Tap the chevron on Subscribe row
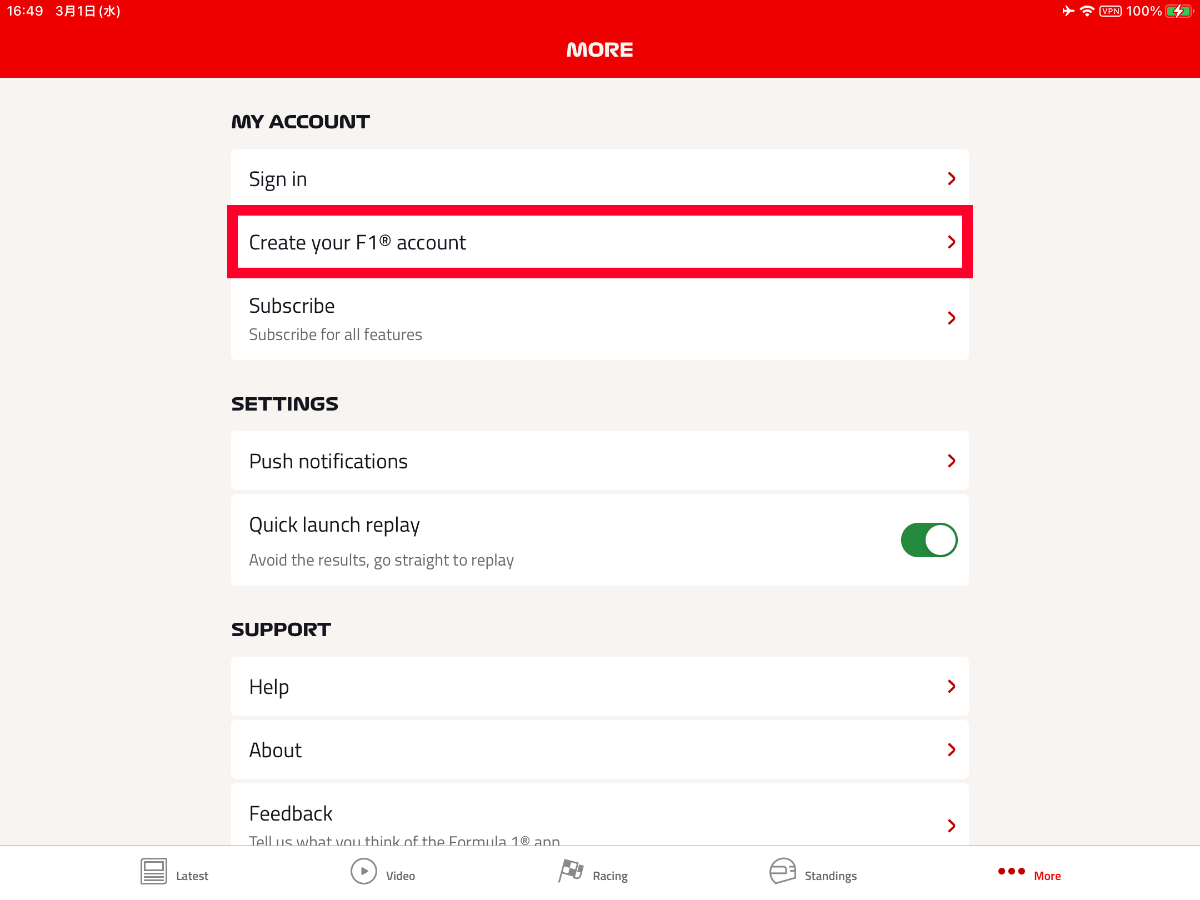1200x900 pixels. pyautogui.click(x=952, y=318)
